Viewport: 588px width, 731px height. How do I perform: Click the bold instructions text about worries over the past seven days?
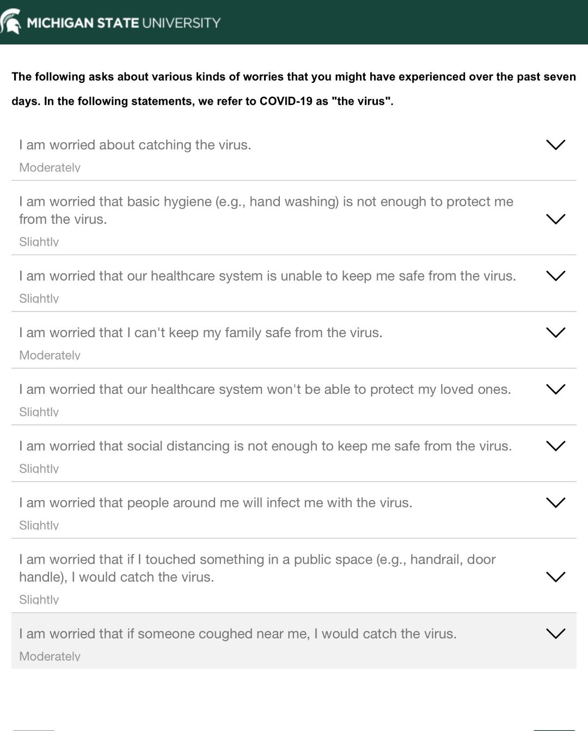tap(294, 89)
